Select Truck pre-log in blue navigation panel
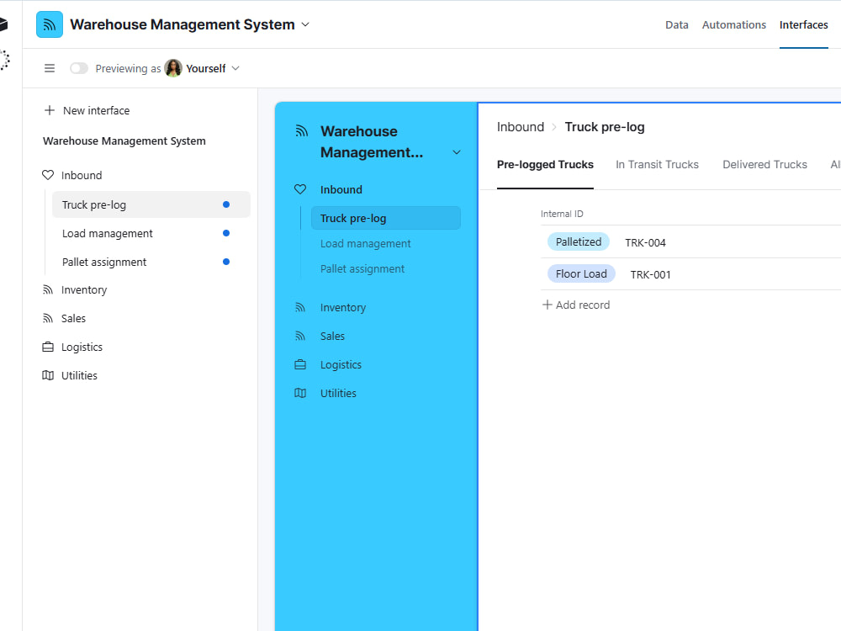 tap(386, 218)
